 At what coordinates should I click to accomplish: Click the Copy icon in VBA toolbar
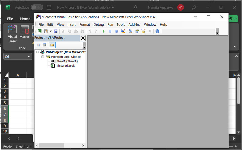69,31
